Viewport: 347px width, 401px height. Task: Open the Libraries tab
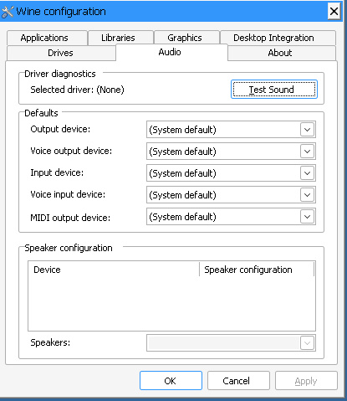120,38
